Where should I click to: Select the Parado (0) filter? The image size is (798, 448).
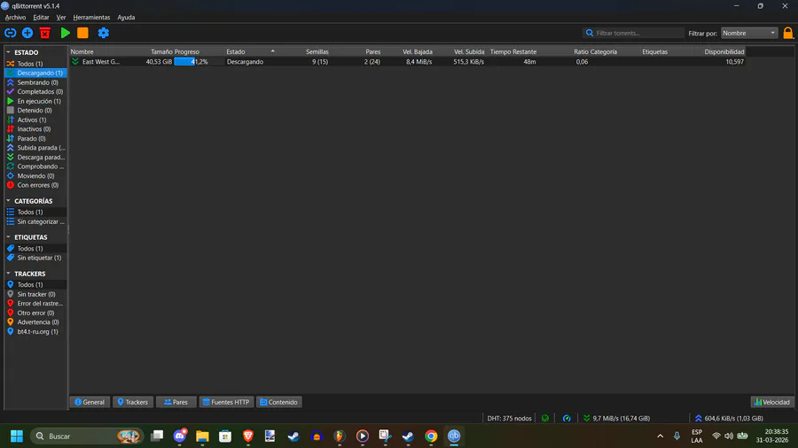(35, 138)
